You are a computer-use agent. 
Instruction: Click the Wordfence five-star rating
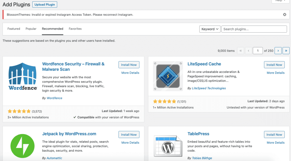point(19,111)
